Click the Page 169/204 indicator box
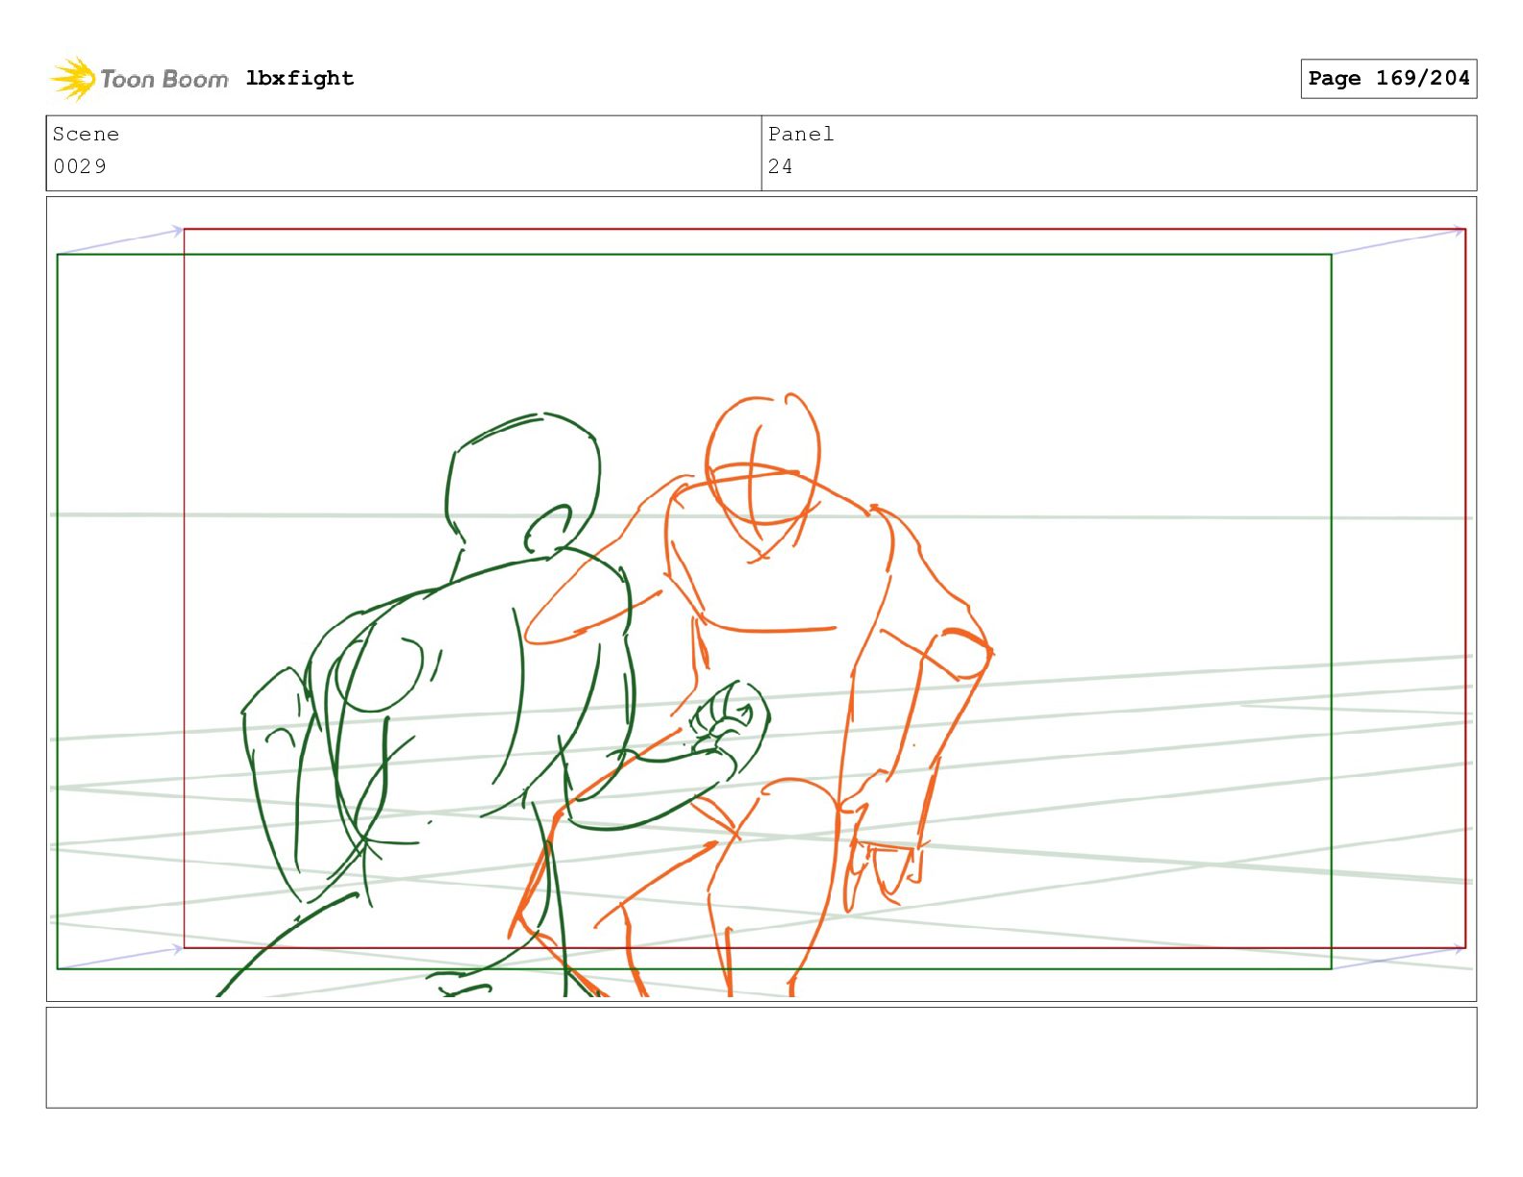The height and width of the screenshot is (1177, 1523). pos(1388,79)
